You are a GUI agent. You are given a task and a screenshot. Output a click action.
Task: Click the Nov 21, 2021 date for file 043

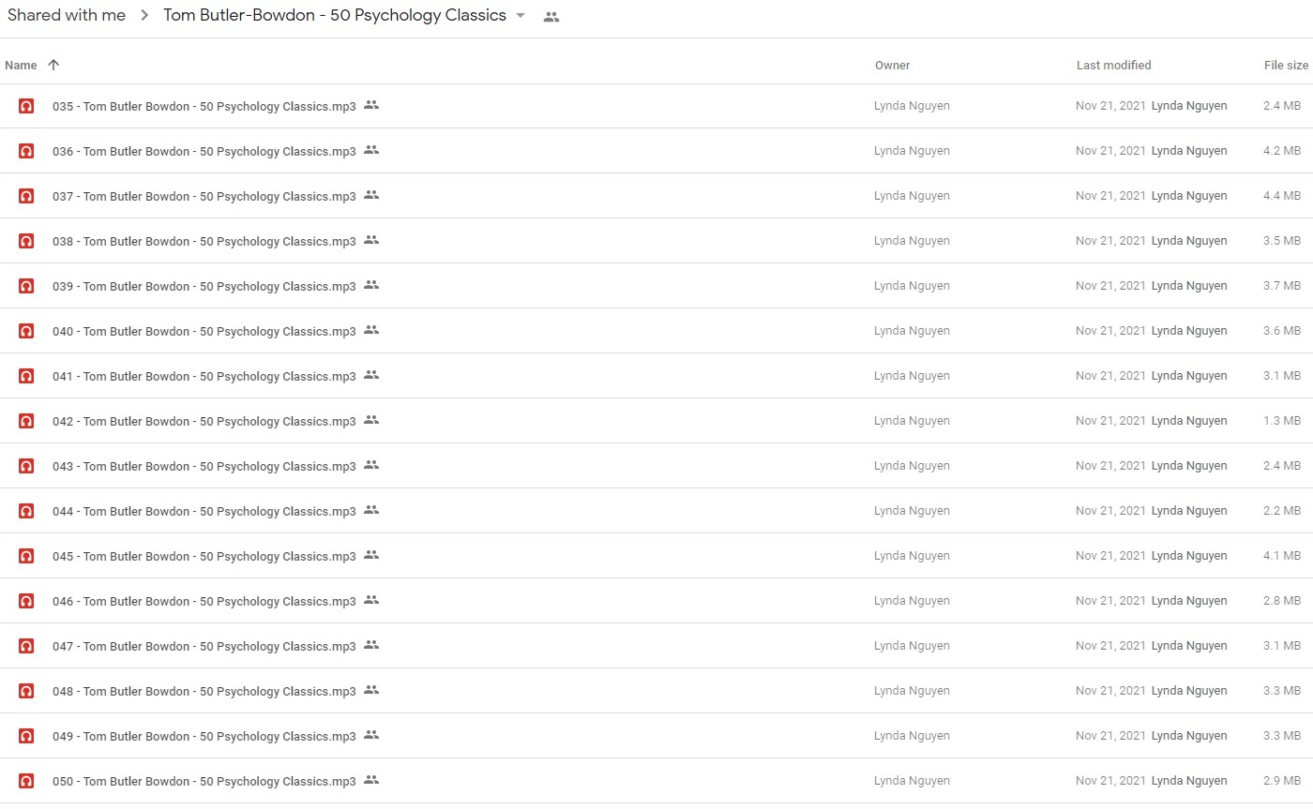coord(1110,466)
